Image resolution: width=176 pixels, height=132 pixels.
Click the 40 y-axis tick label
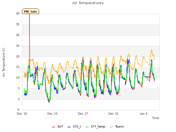tap(18, 13)
